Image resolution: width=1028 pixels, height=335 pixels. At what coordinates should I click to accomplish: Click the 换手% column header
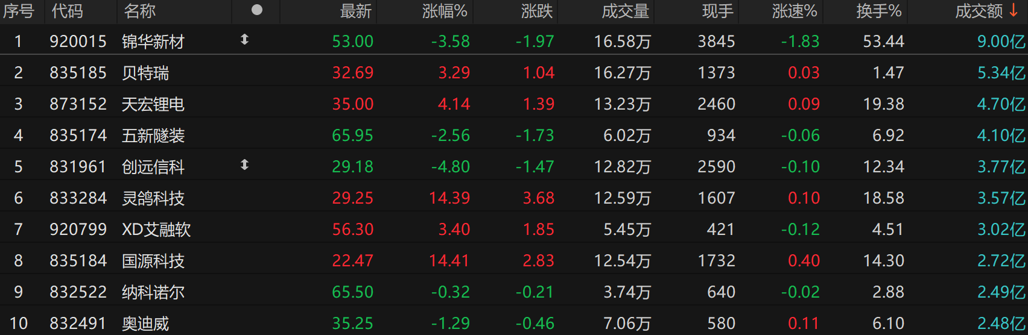[878, 11]
